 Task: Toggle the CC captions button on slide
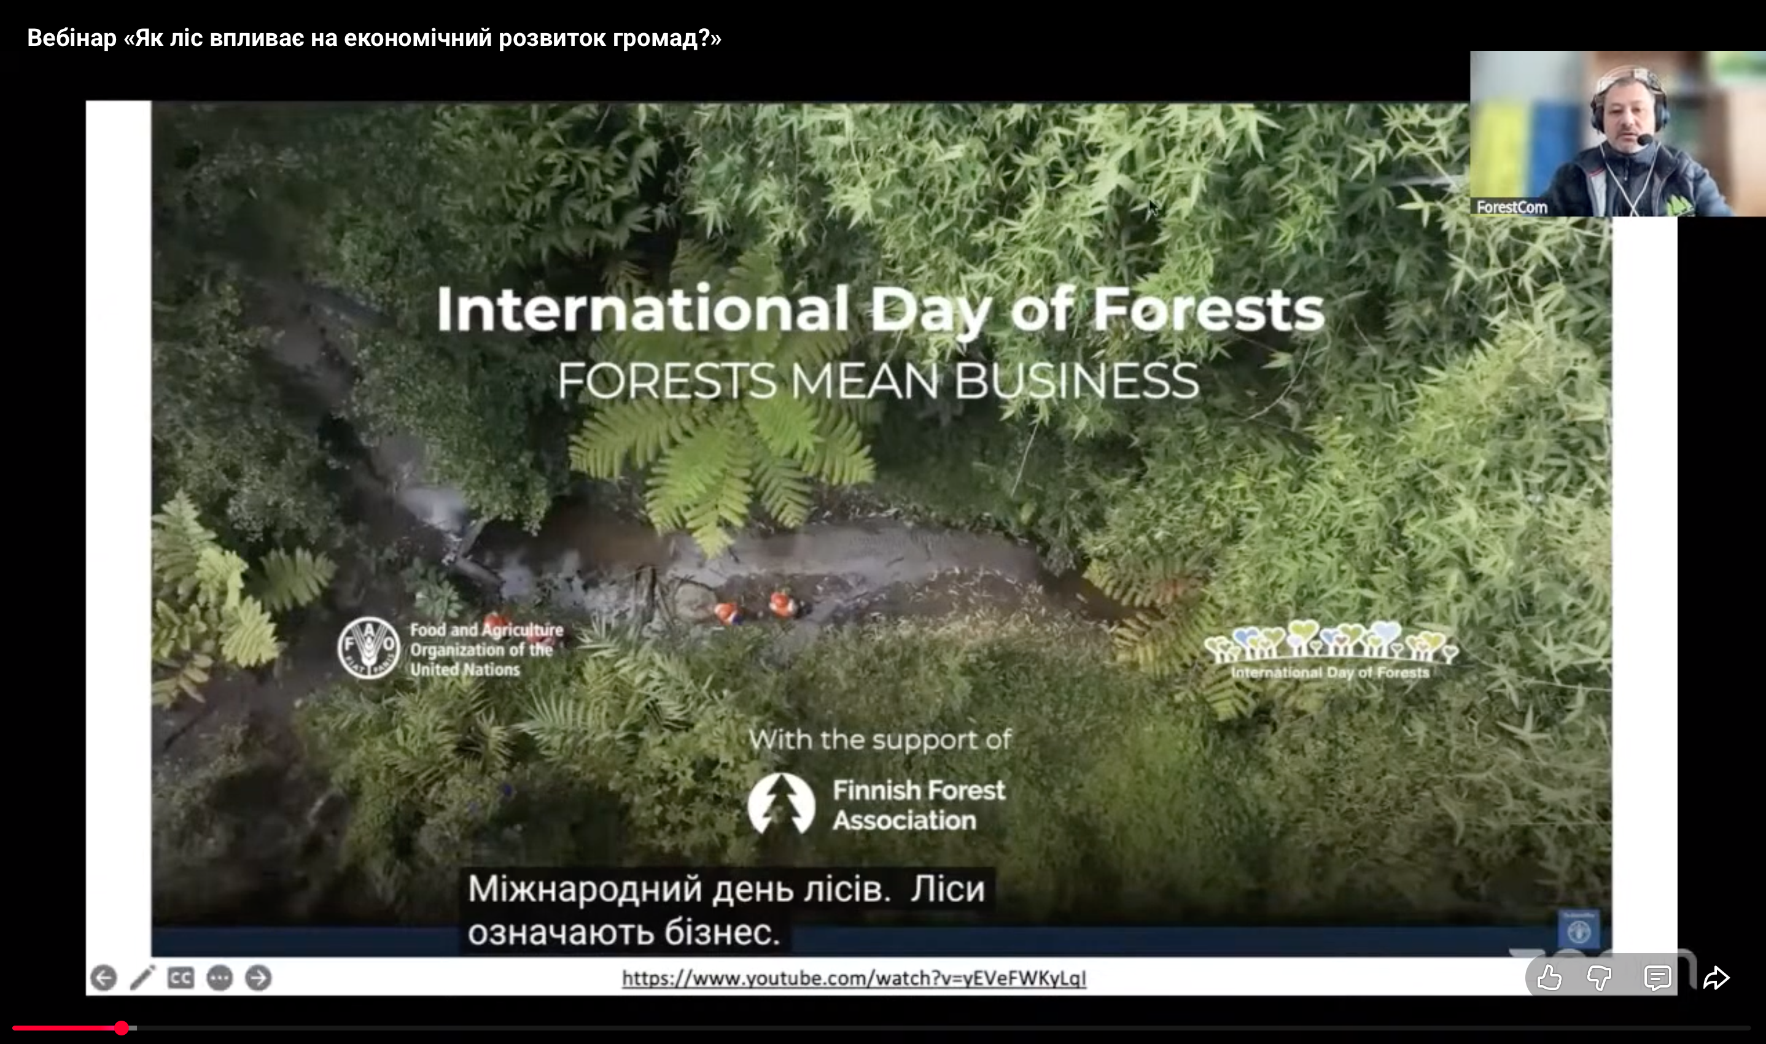point(181,978)
